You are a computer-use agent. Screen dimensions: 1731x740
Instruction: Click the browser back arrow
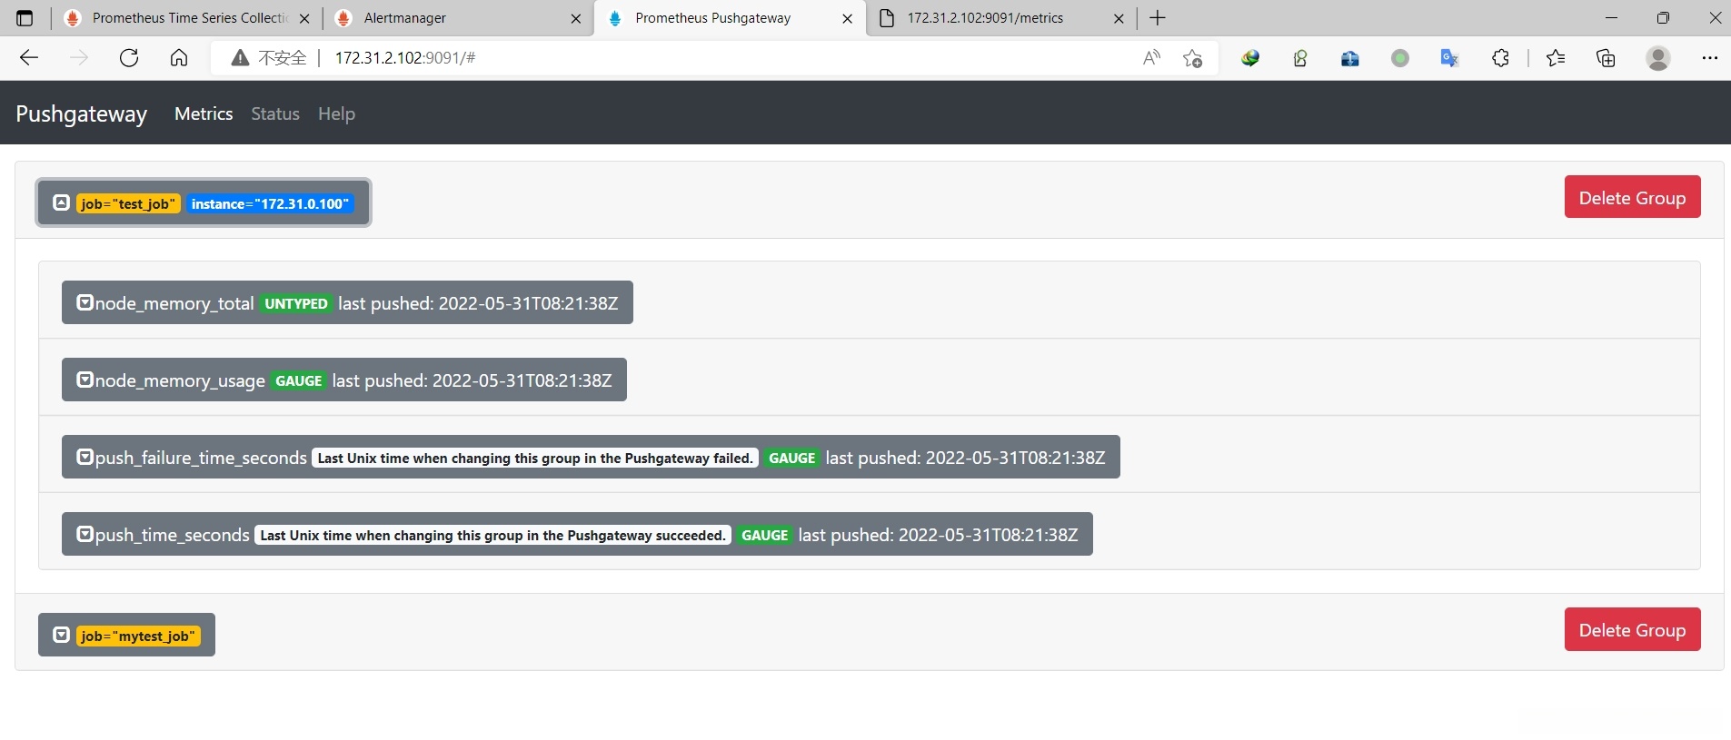[x=29, y=58]
